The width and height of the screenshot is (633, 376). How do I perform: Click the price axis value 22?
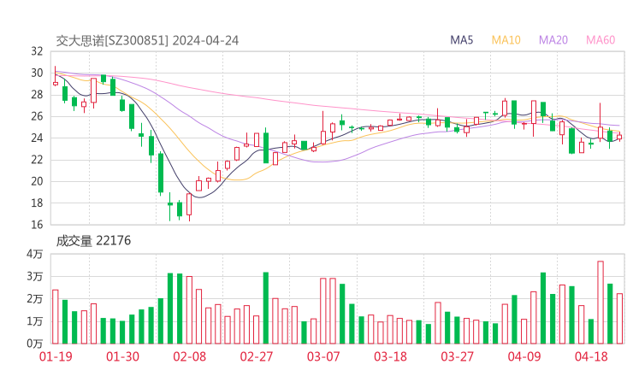tap(37, 160)
